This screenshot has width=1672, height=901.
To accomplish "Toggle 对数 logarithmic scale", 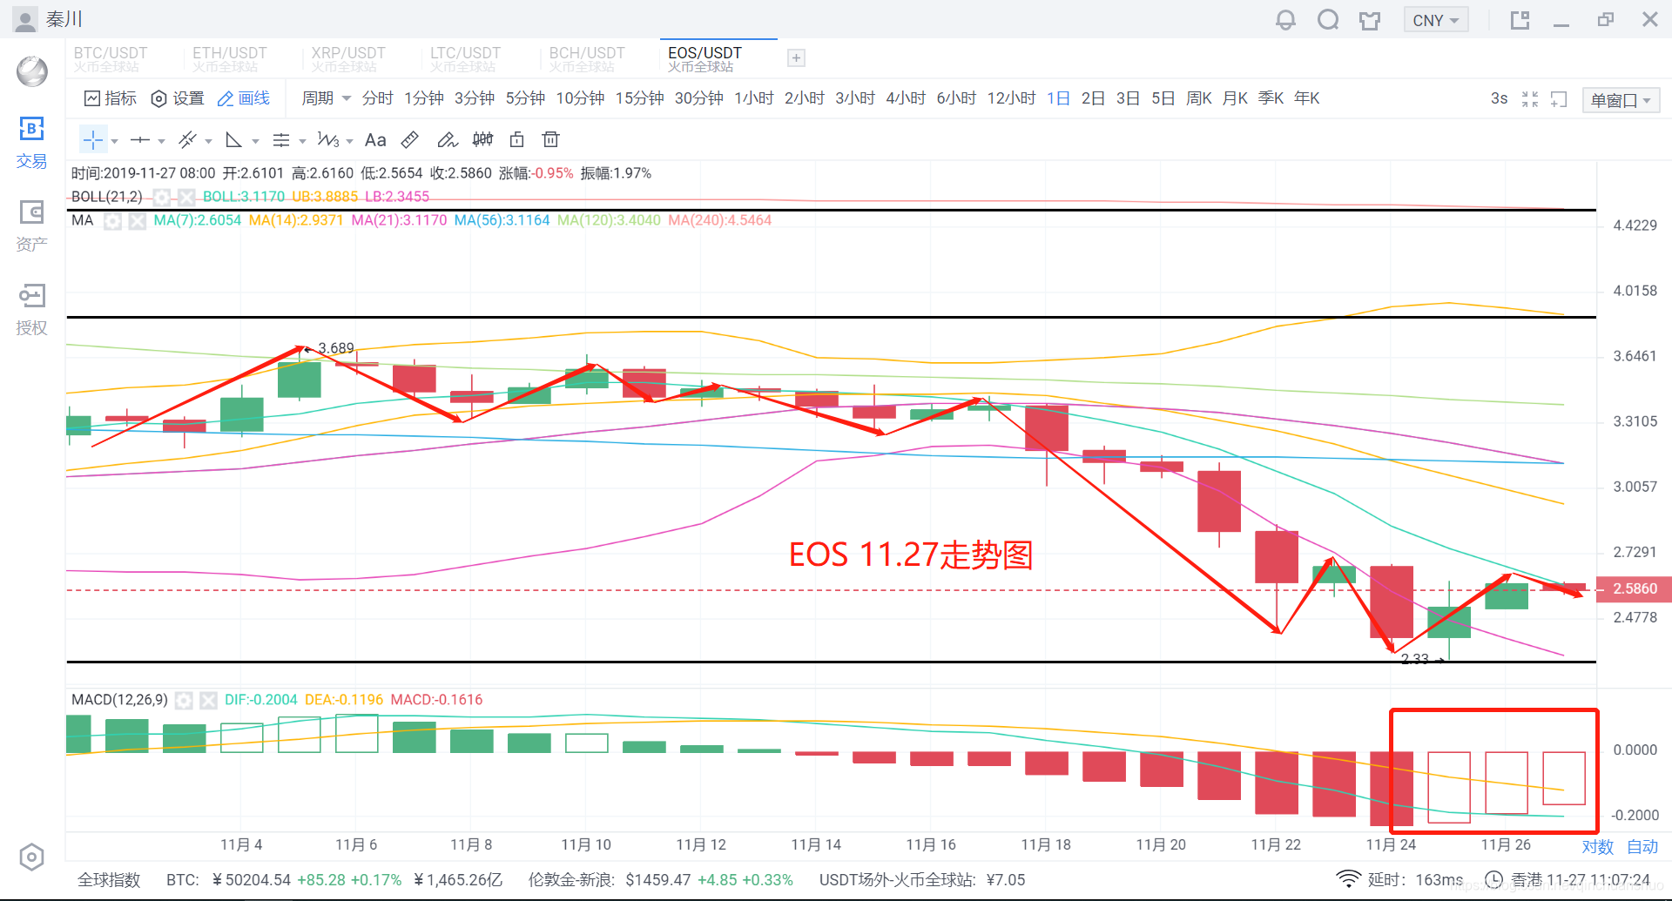I will 1598,846.
